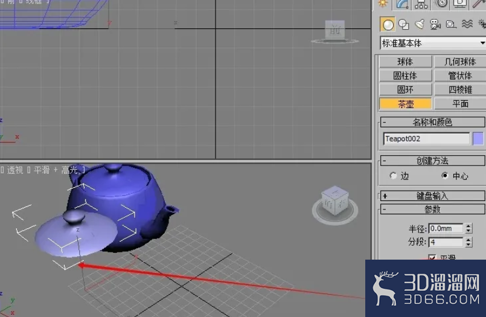The width and height of the screenshot is (486, 317).
Task: Toggle the highlighted 茶壶 teapot button
Action: coord(406,104)
